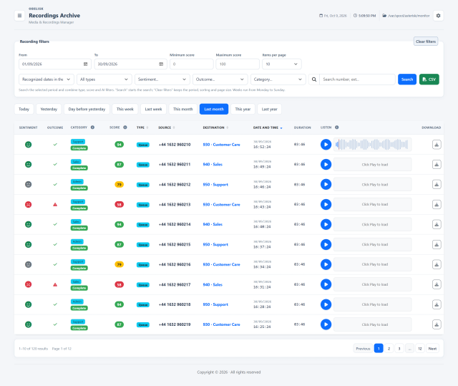The width and height of the screenshot is (458, 386).
Task: Download recording from +44 1632 960218
Action: click(x=437, y=304)
